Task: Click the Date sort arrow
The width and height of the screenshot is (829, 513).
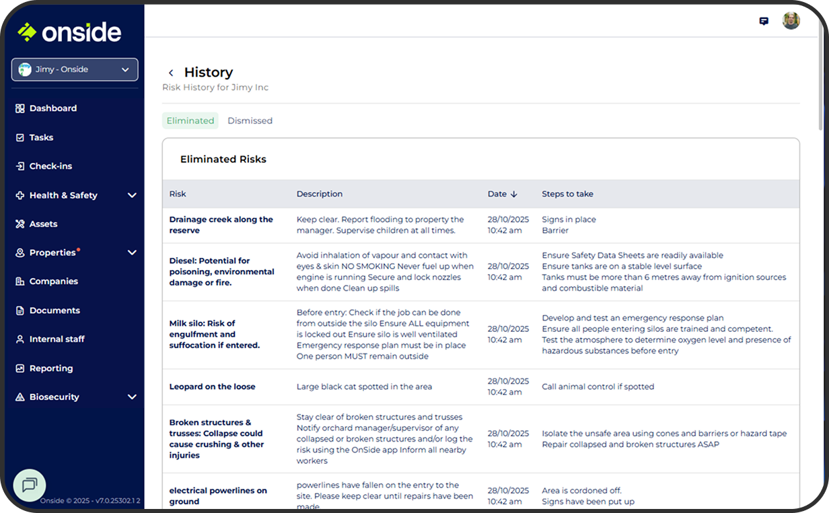Action: (514, 194)
